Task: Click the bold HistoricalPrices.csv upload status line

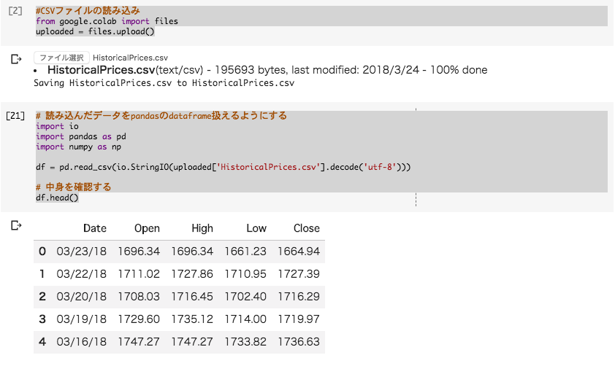Action: (267, 70)
